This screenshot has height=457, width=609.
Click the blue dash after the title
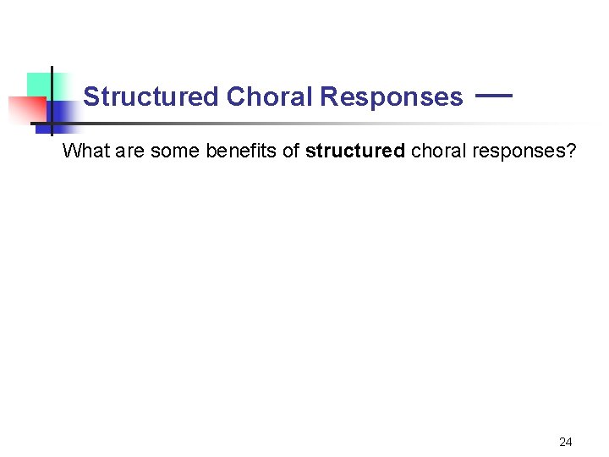(x=494, y=95)
